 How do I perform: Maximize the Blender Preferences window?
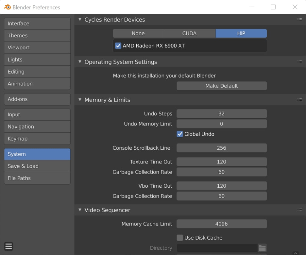273,7
